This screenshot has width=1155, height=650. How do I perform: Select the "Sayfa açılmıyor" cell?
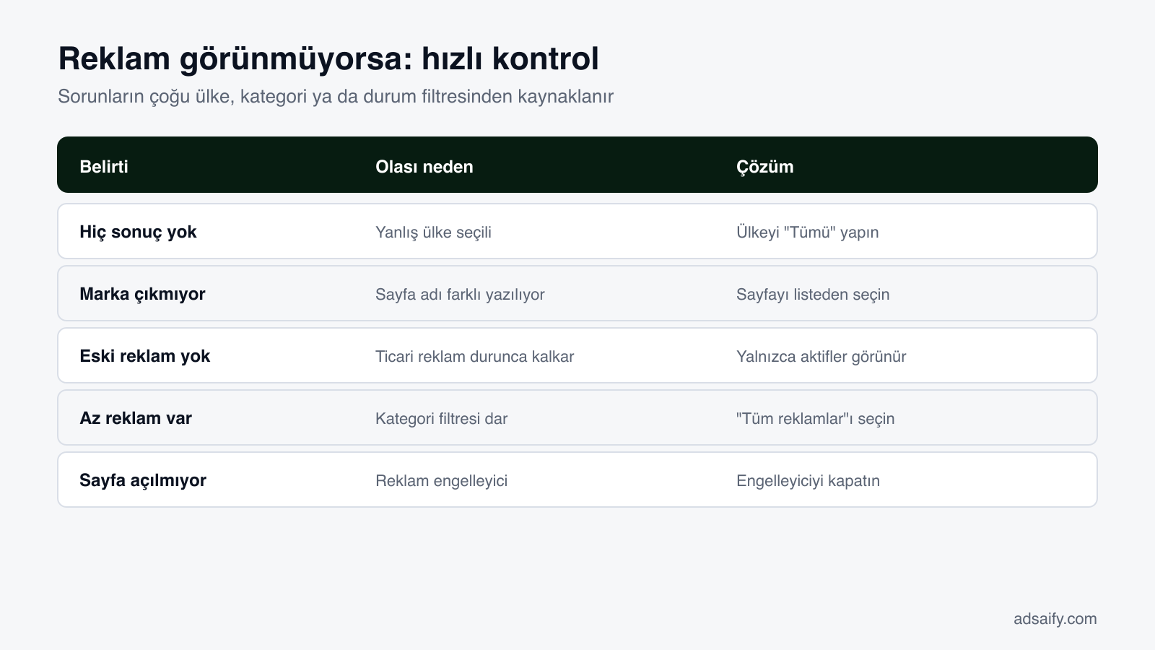143,480
